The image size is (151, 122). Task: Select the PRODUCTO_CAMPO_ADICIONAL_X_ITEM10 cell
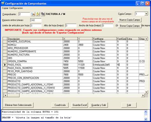pos(35,88)
